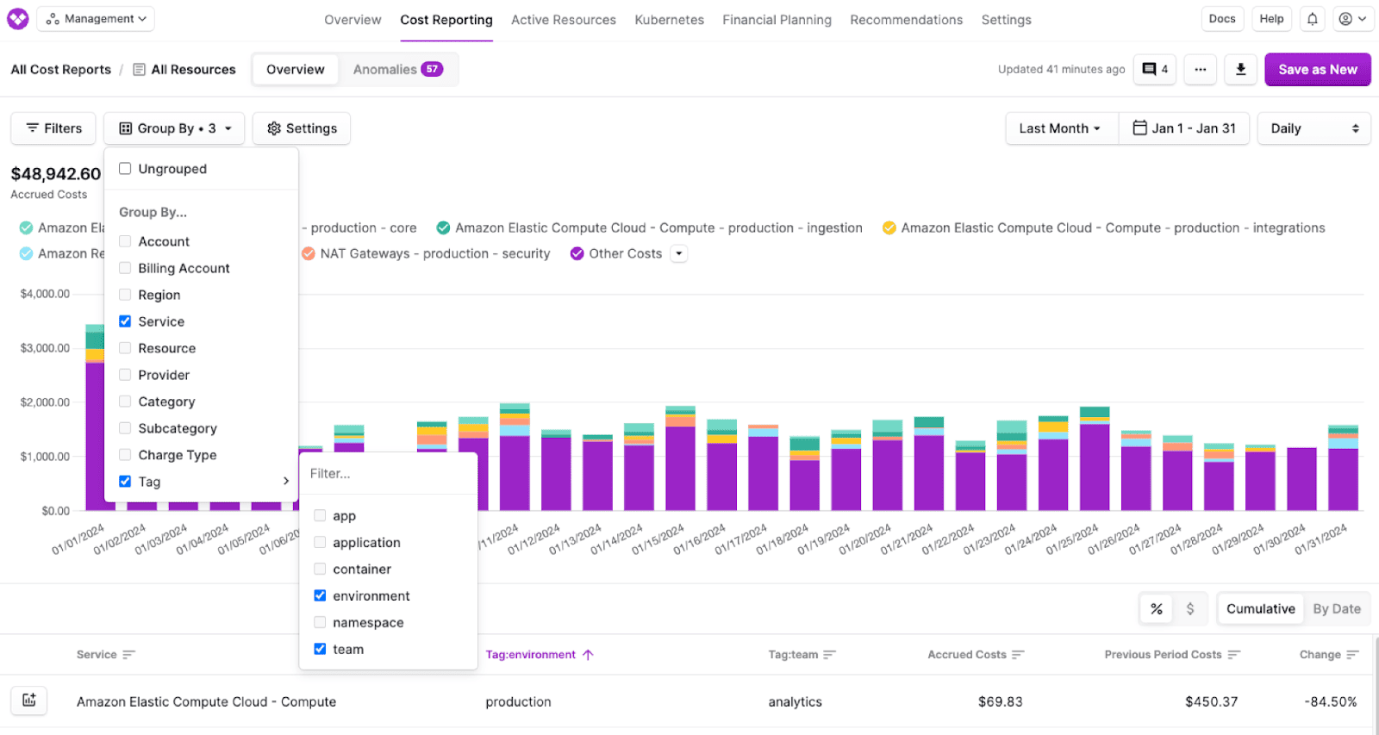Image resolution: width=1379 pixels, height=735 pixels.
Task: Click the Tag:team column filter icon
Action: 829,655
